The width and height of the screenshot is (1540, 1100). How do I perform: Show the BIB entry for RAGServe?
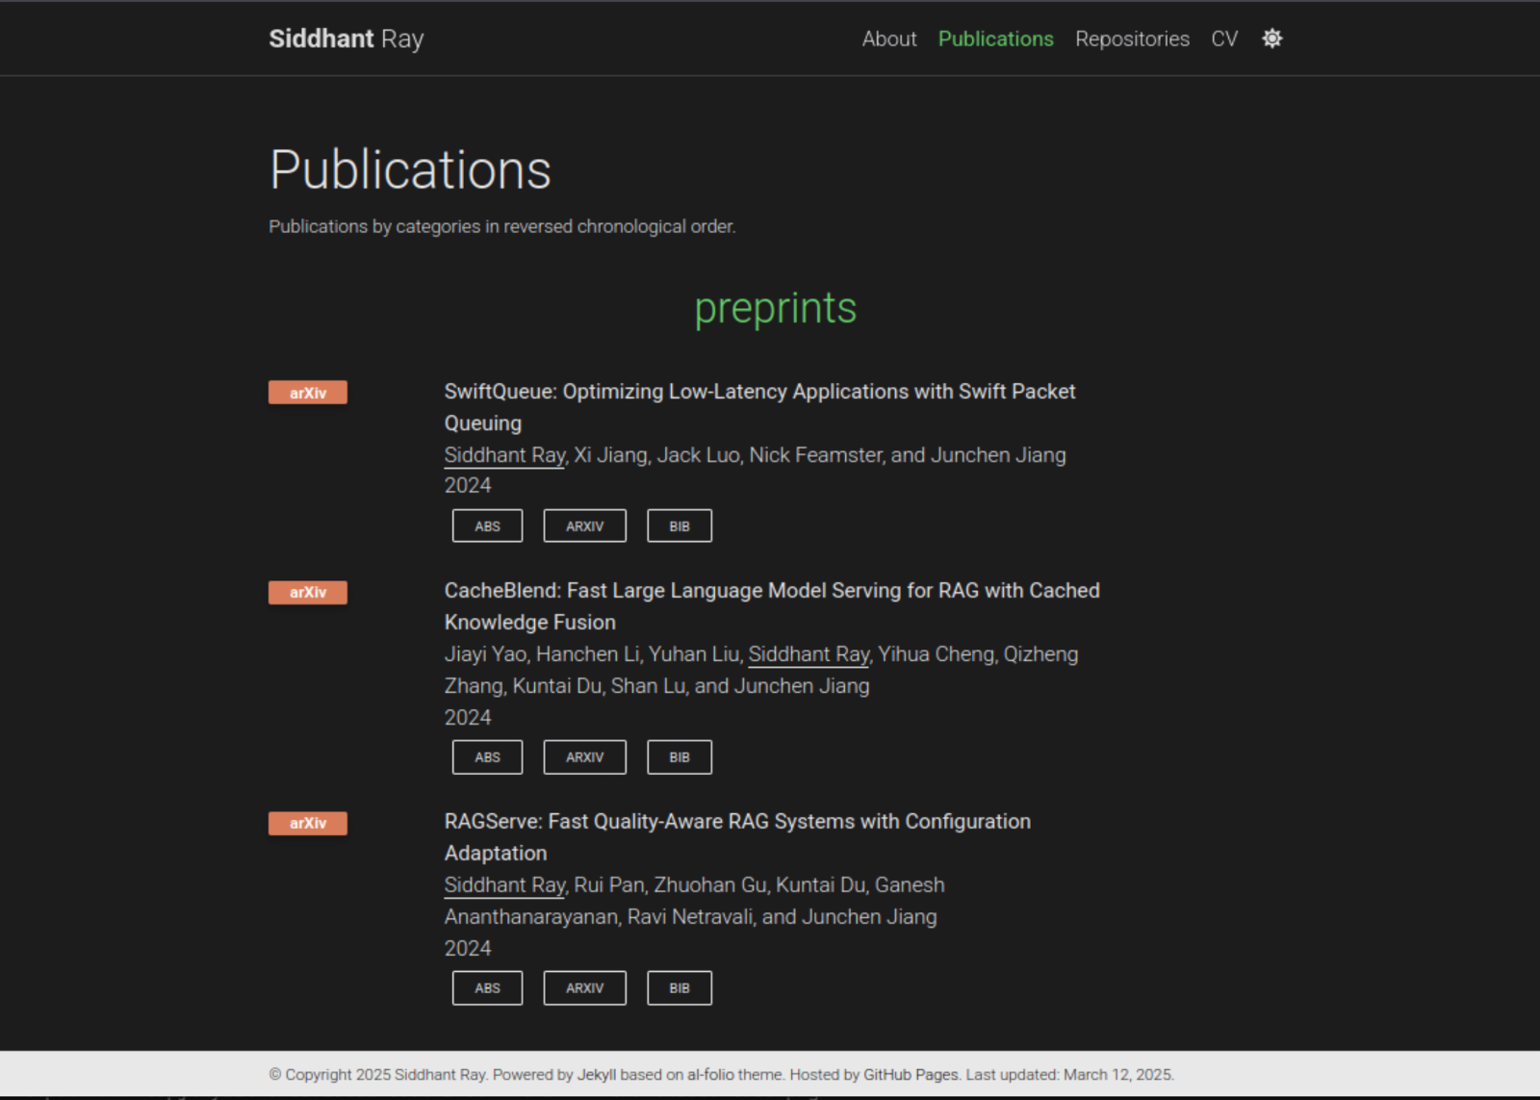pos(679,988)
